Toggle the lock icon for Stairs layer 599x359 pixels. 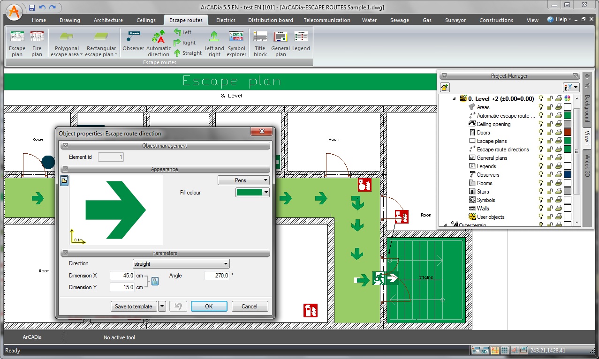(550, 192)
